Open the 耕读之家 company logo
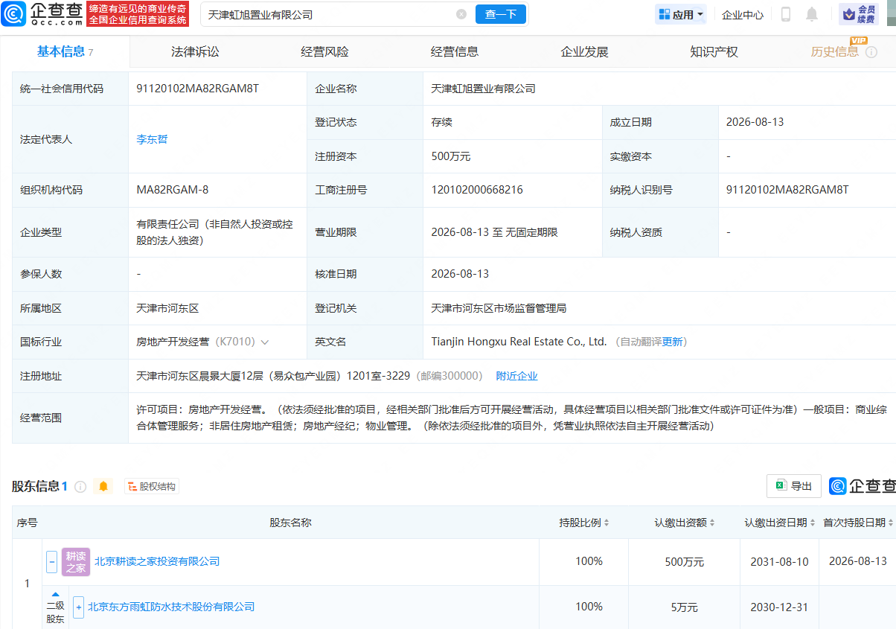Screen dimensions: 896x629 coord(76,562)
